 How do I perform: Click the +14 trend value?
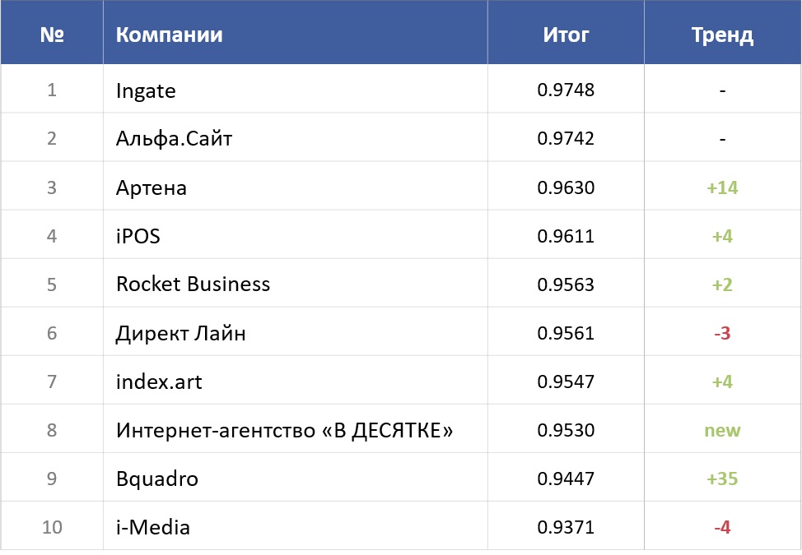(722, 187)
